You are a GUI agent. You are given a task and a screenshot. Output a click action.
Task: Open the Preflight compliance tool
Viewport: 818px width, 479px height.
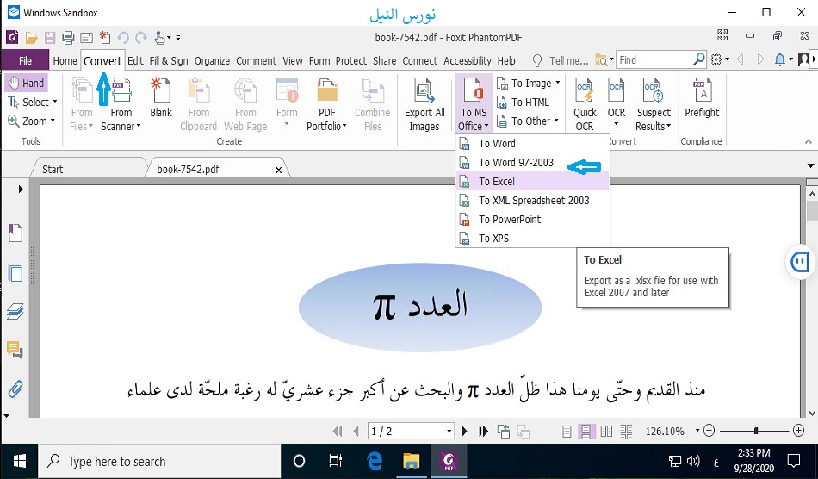tap(702, 98)
